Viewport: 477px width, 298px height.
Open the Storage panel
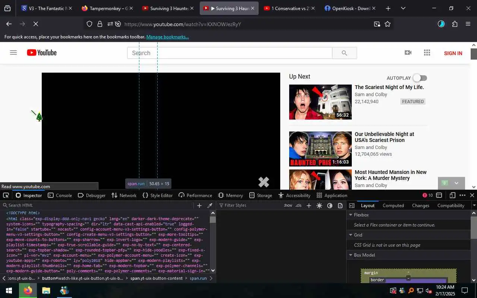pos(261,195)
